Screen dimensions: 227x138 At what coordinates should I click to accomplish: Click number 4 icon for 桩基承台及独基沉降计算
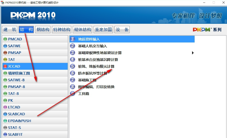[x=73, y=60]
